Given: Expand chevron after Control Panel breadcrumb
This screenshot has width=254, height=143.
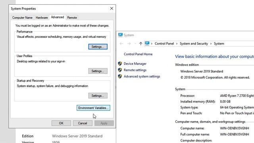Looking at the screenshot, I should pyautogui.click(x=177, y=44).
